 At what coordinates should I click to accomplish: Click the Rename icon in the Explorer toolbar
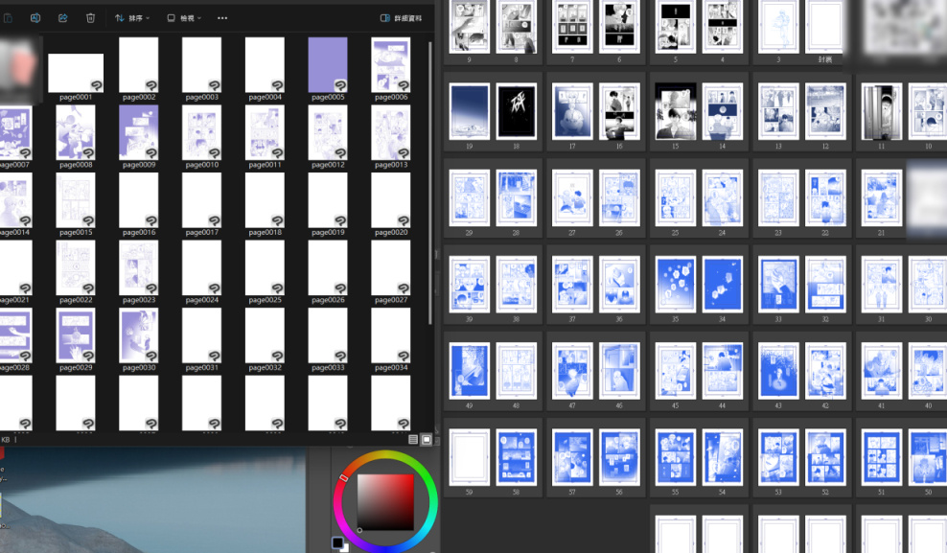(x=35, y=18)
